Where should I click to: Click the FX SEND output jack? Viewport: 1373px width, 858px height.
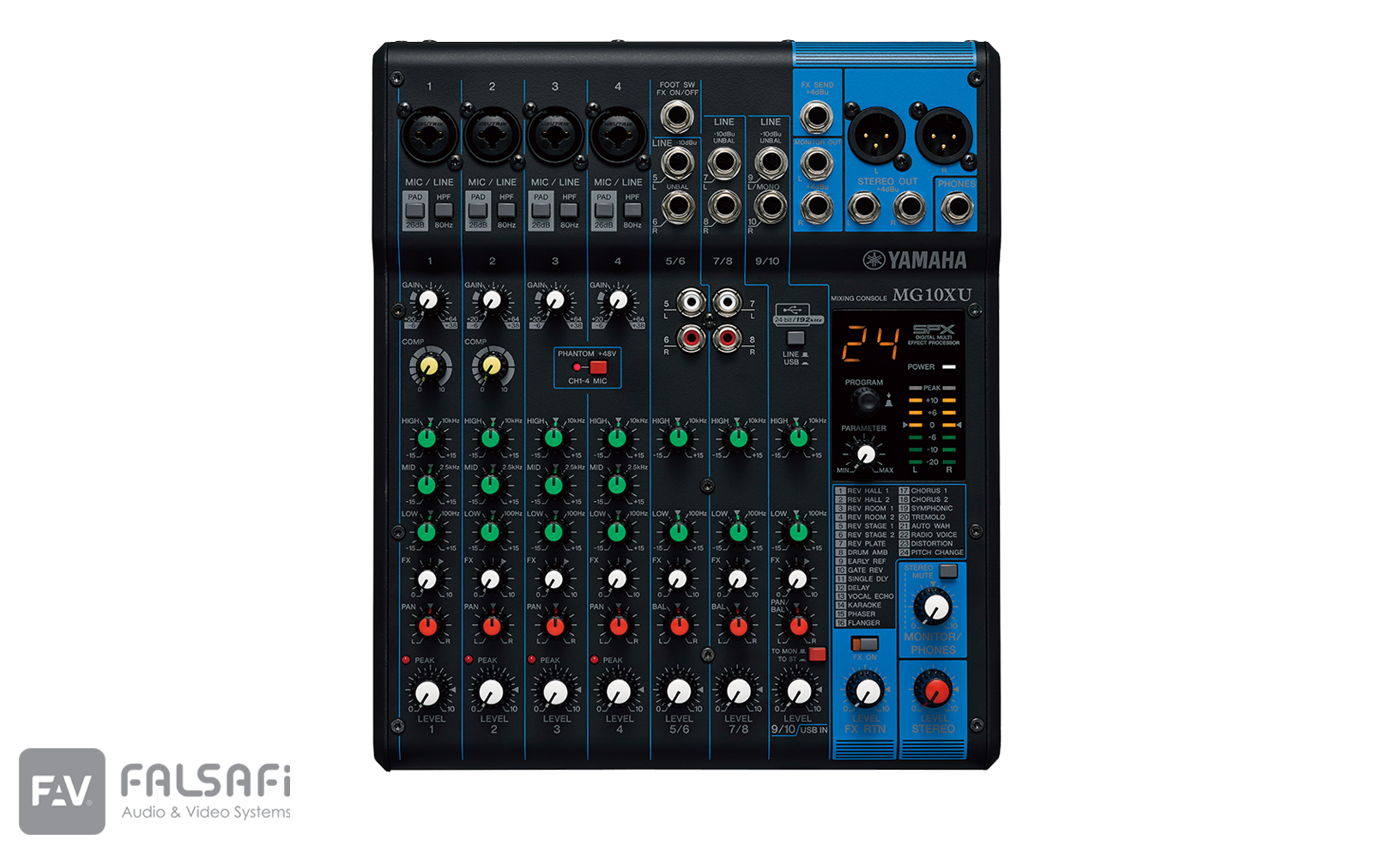(816, 115)
